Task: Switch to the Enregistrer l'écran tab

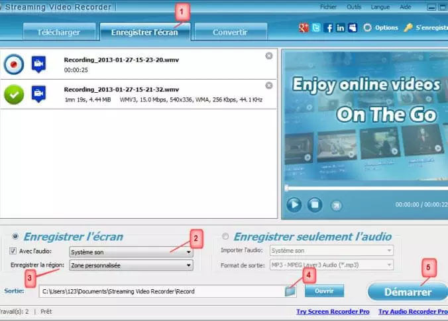Action: click(145, 32)
